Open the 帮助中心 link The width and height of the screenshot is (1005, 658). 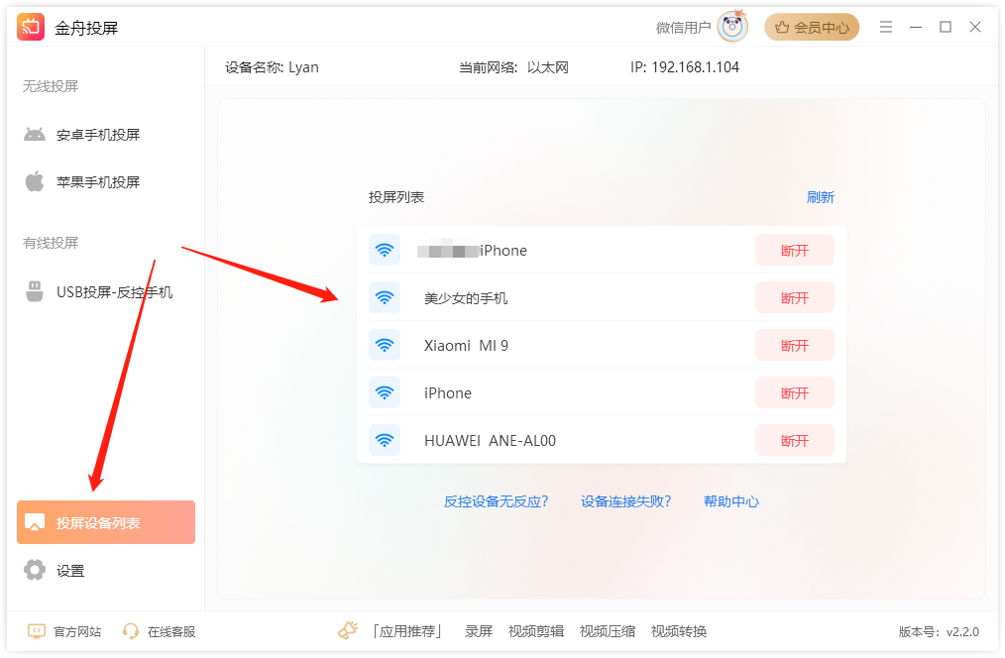tap(731, 501)
